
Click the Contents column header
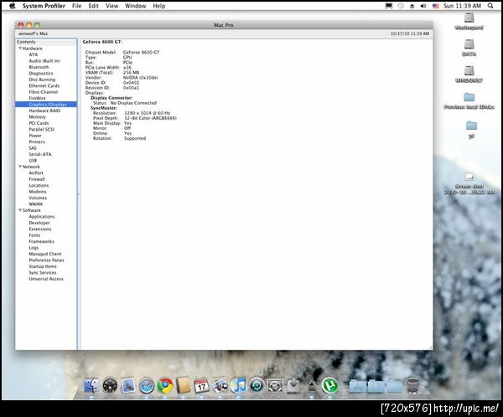pos(46,42)
